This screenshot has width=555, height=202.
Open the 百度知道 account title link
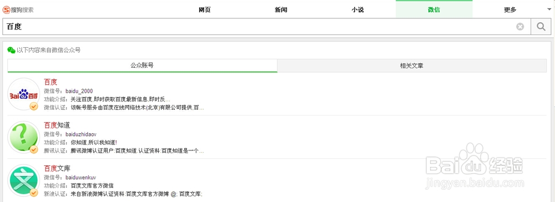click(57, 125)
